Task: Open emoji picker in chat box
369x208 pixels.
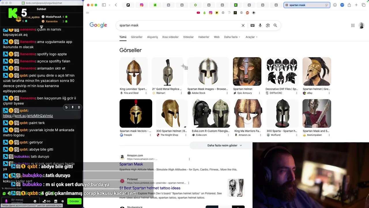Action: (x=35, y=201)
